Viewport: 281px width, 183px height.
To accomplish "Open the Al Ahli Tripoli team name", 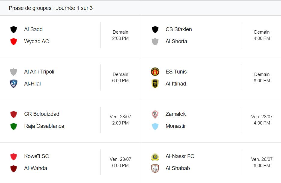I will point(39,72).
